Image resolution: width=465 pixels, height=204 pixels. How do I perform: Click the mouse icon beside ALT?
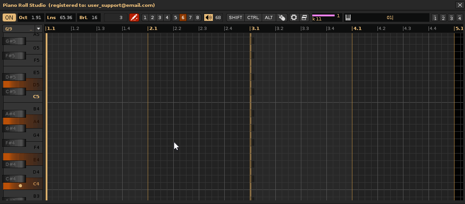pos(281,18)
